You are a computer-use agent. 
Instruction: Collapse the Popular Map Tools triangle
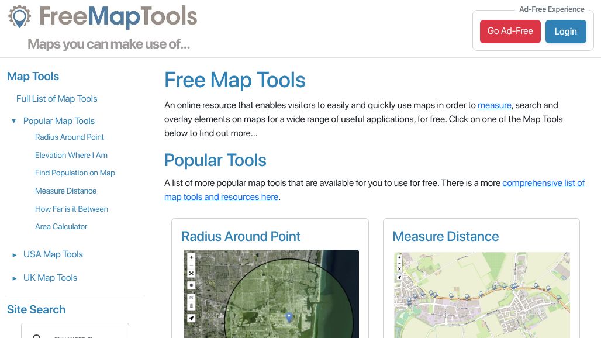(x=14, y=121)
